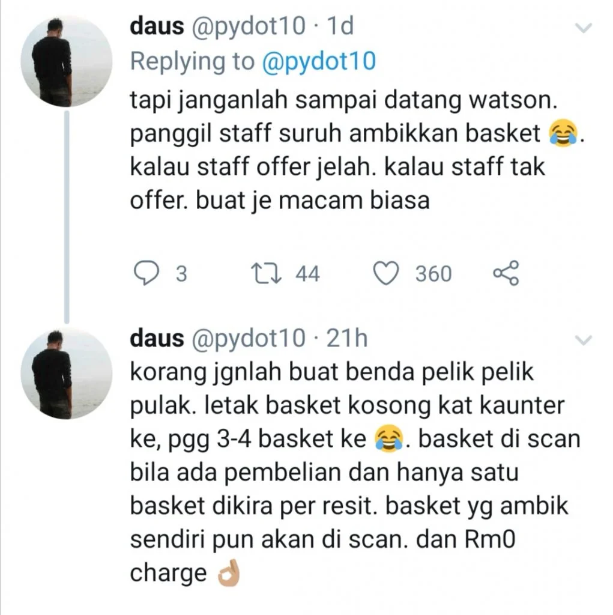Retweet the first daus tweet
The image size is (613, 615).
tap(266, 273)
